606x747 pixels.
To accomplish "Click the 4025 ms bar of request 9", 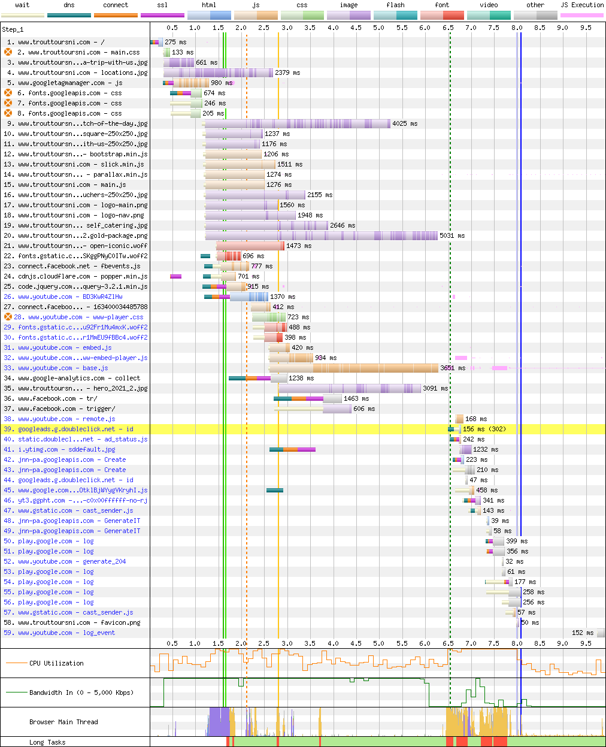I will click(298, 123).
